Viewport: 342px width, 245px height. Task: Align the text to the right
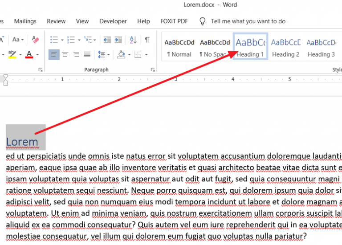pyautogui.click(x=76, y=54)
